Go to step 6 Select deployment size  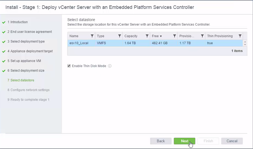(26, 70)
